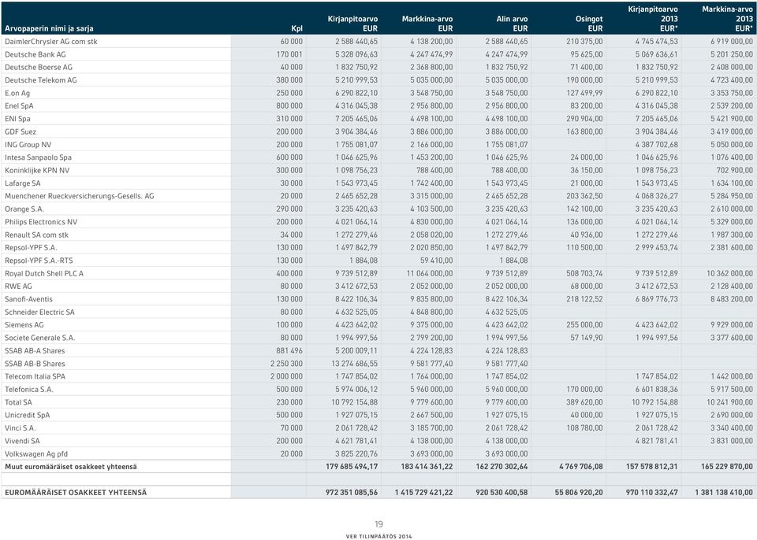Select the 'SSAB AB-B Shares' row name

pos(35,364)
